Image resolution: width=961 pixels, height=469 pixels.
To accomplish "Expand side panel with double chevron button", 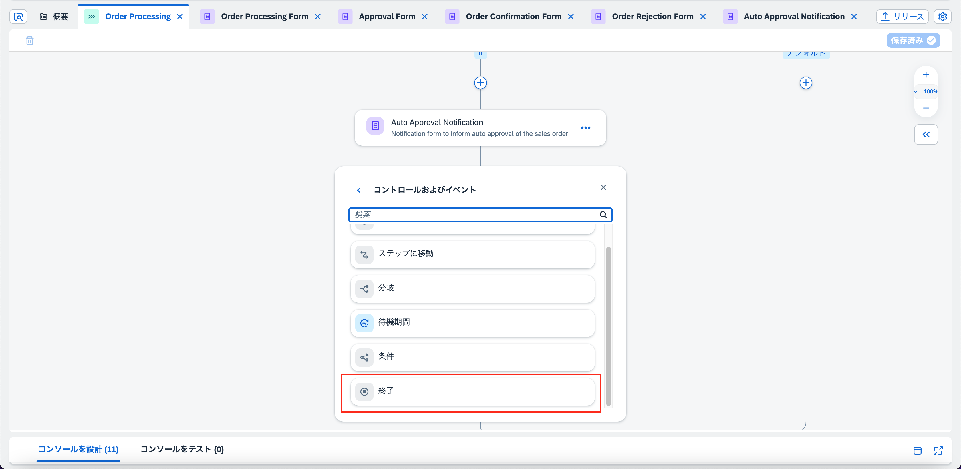I will pos(926,135).
